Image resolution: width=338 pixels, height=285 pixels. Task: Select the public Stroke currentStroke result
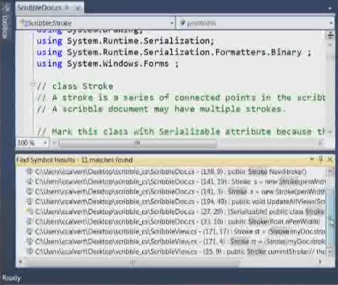pyautogui.click(x=175, y=252)
